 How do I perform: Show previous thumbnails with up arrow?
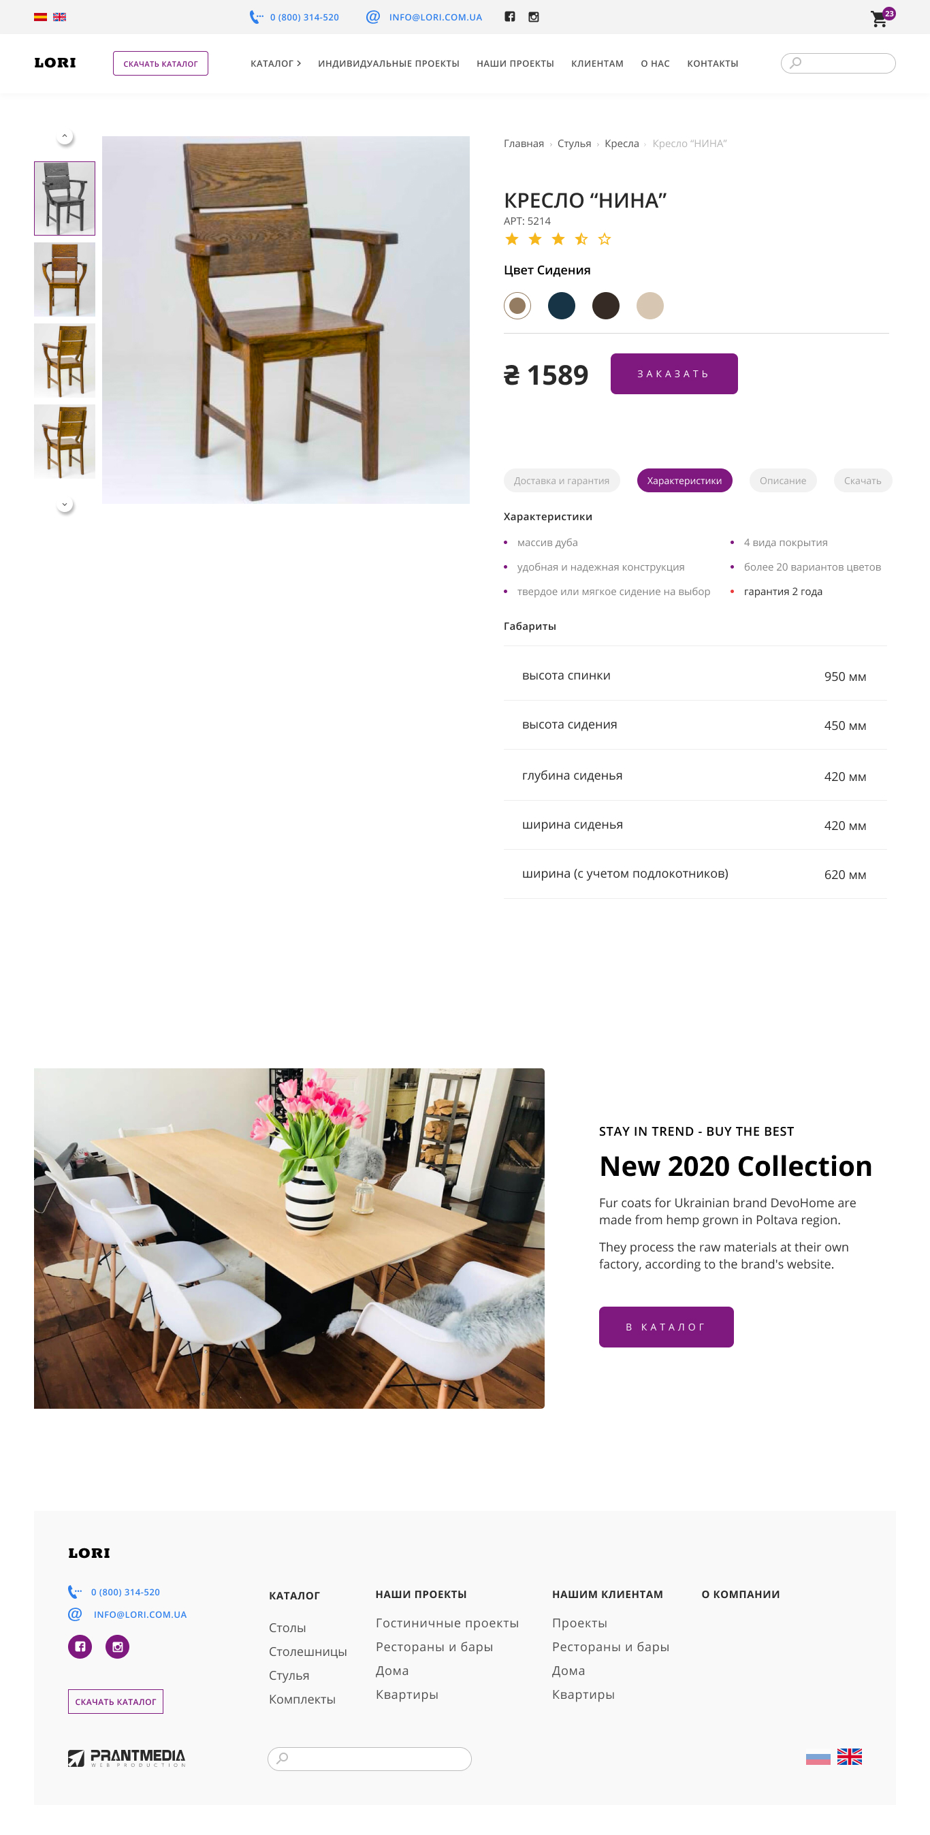[65, 136]
